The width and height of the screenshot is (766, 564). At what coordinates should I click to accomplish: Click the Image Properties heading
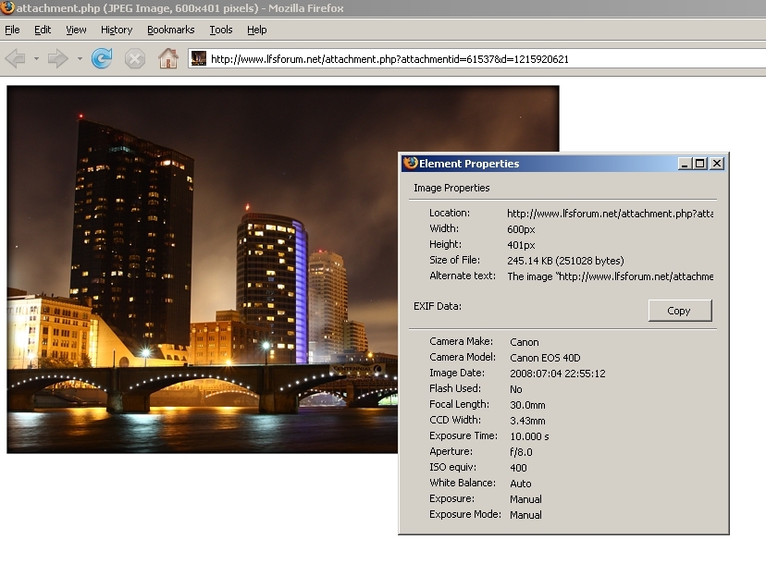tap(451, 188)
